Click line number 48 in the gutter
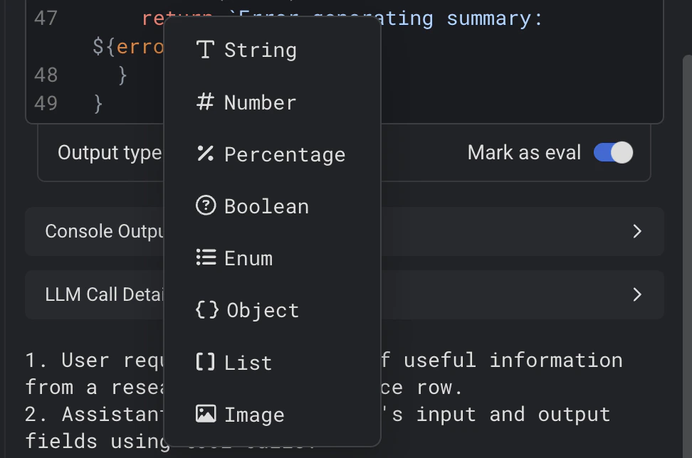Viewport: 692px width, 458px height. (x=46, y=75)
